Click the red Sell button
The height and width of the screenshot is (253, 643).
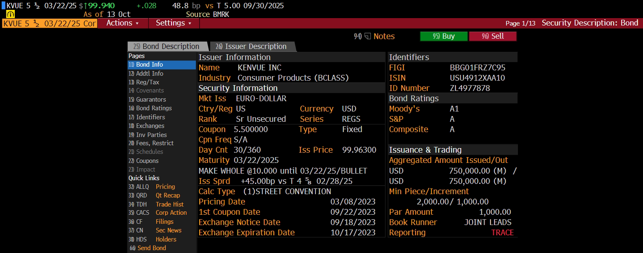[x=492, y=36]
